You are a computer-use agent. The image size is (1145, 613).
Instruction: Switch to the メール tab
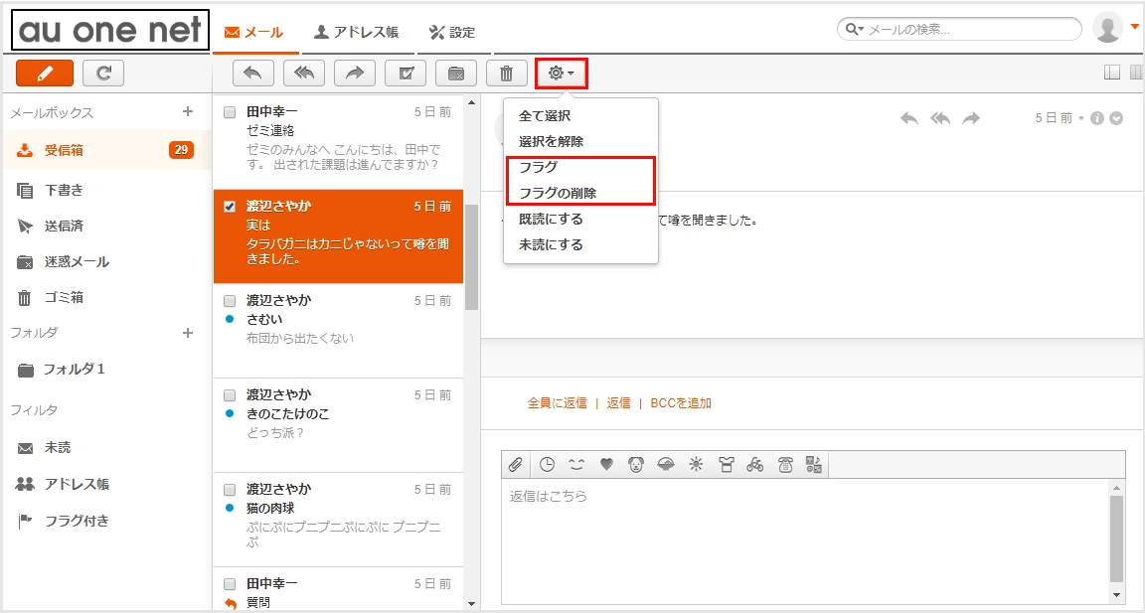[x=254, y=32]
